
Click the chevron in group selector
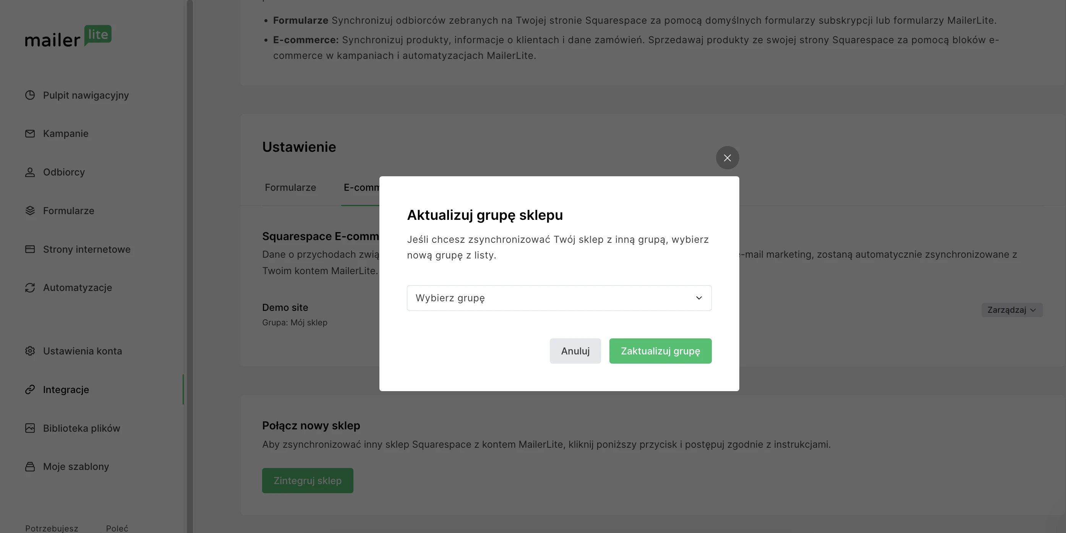698,298
